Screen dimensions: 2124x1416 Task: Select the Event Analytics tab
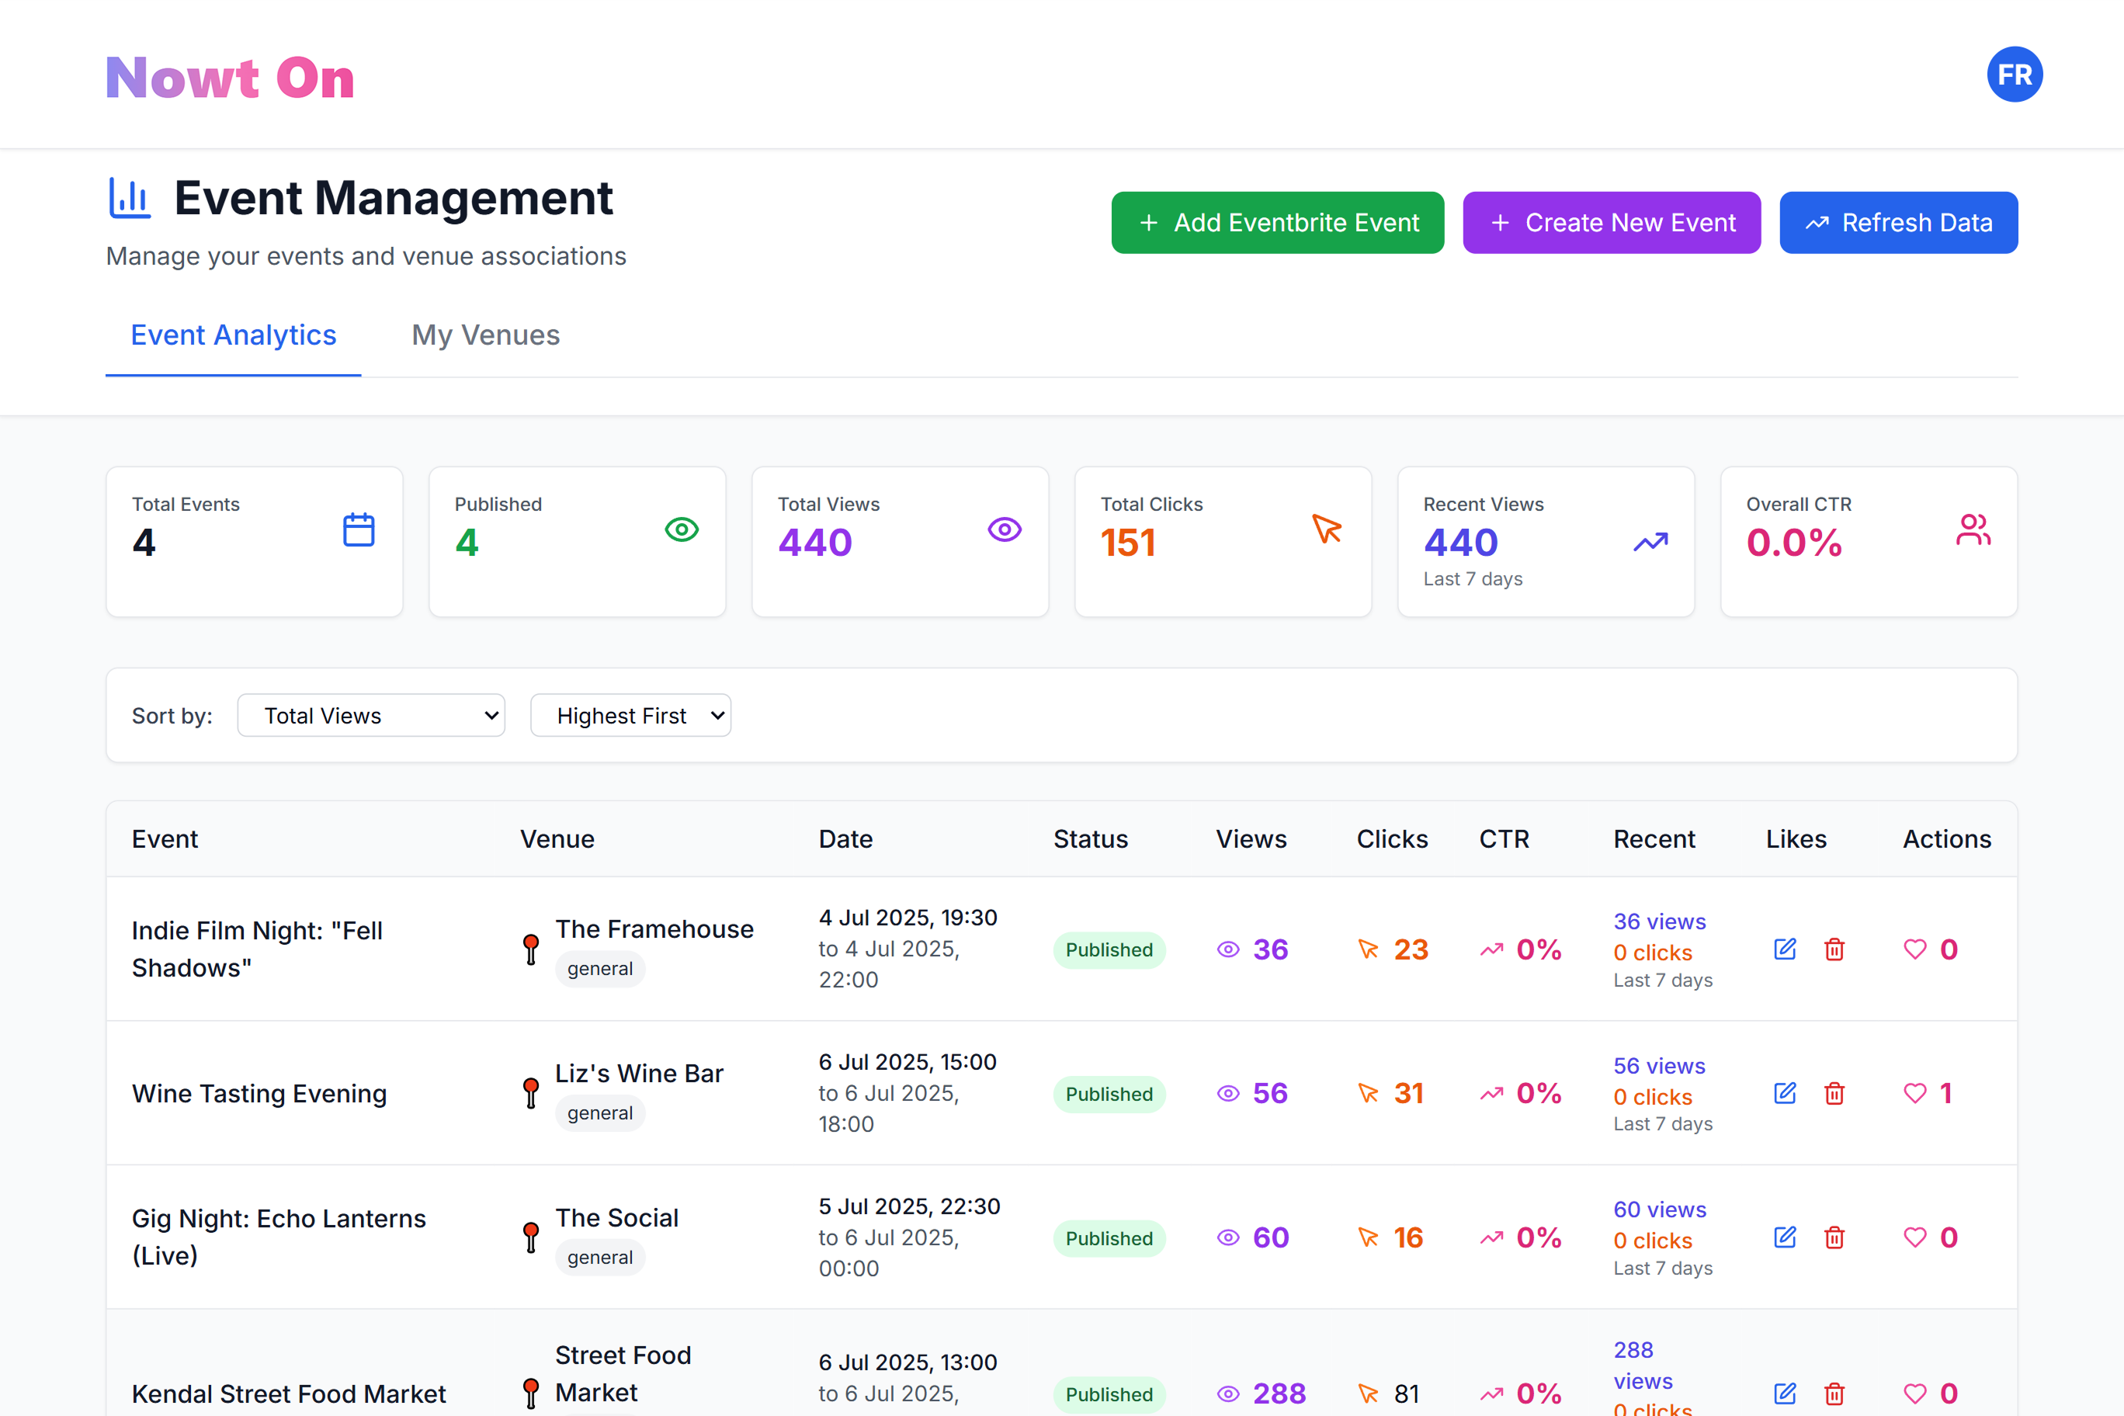pos(232,335)
